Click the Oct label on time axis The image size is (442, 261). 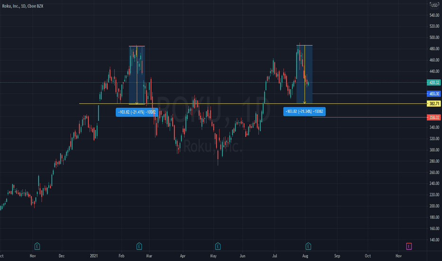point(368,256)
